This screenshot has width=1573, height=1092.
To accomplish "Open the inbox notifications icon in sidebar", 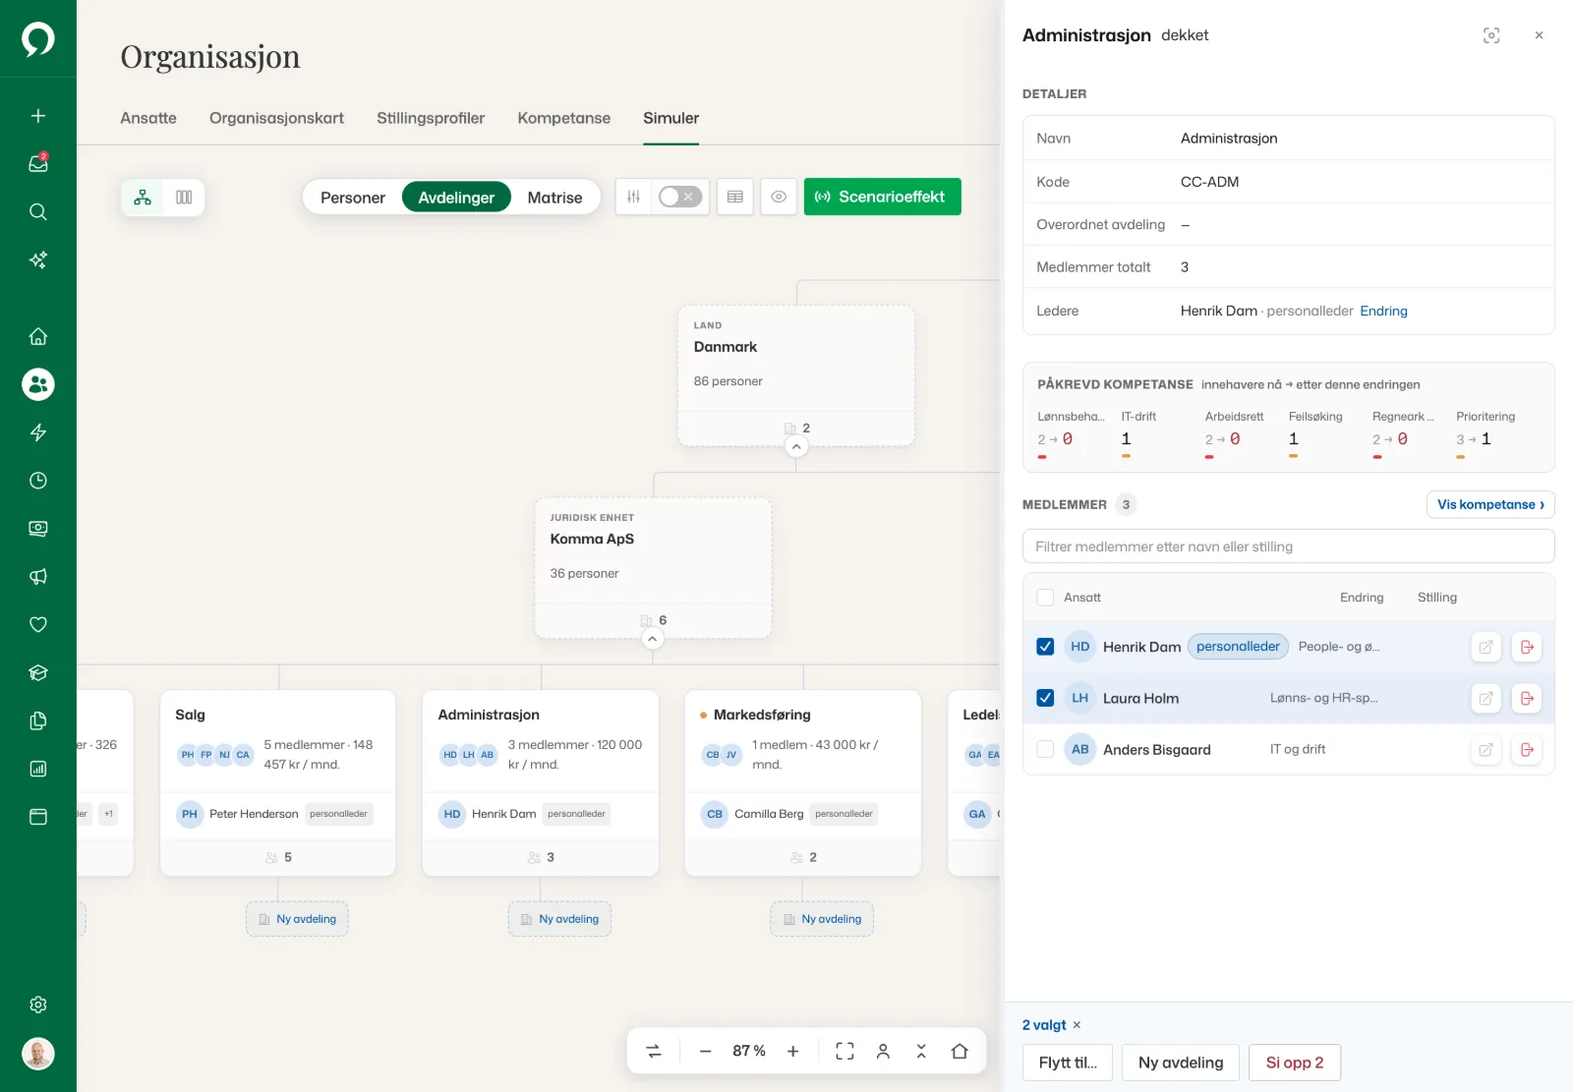I will point(38,163).
